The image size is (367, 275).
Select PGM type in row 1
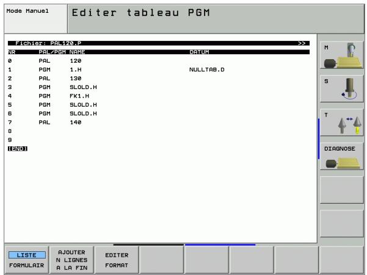(x=45, y=70)
